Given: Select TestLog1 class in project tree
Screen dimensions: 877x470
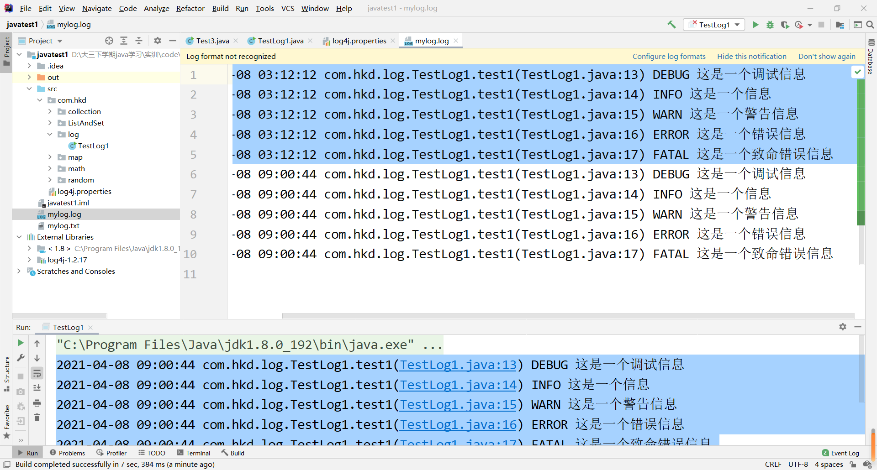Looking at the screenshot, I should point(93,146).
